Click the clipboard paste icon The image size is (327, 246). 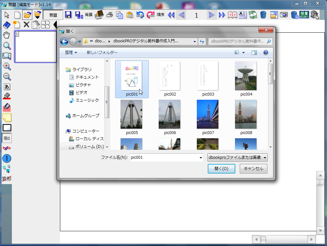[x=130, y=15]
